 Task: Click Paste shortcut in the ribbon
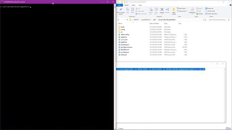[x=141, y=14]
